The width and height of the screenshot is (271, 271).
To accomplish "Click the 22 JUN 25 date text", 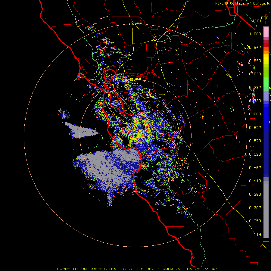I will (x=188, y=269).
